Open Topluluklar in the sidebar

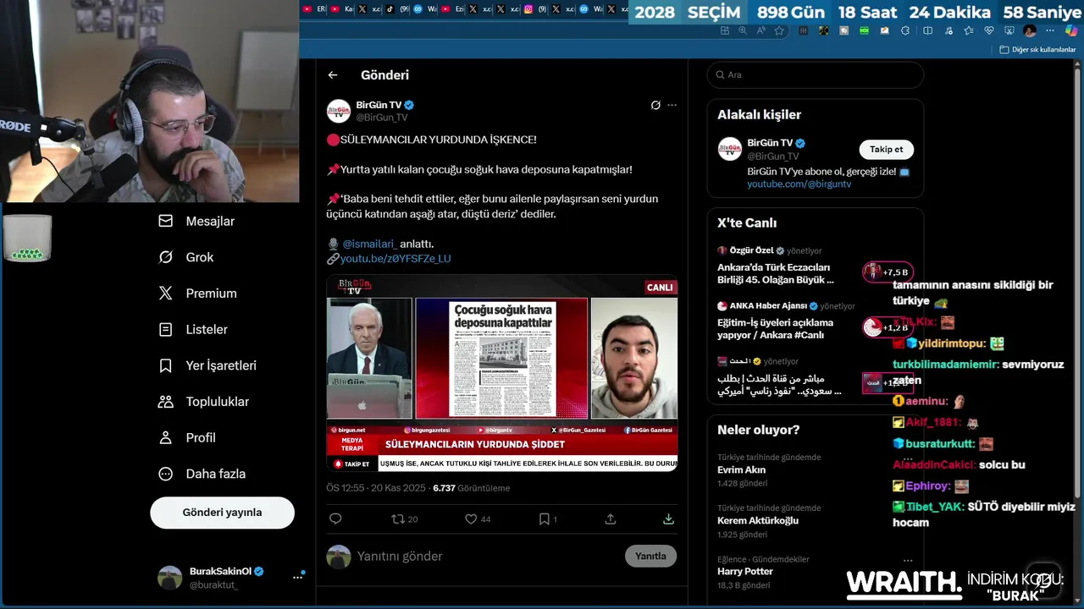pos(204,402)
